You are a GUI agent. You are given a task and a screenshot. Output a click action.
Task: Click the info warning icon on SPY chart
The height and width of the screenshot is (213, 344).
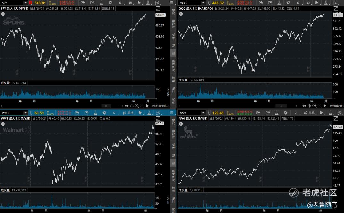[x=3, y=14]
